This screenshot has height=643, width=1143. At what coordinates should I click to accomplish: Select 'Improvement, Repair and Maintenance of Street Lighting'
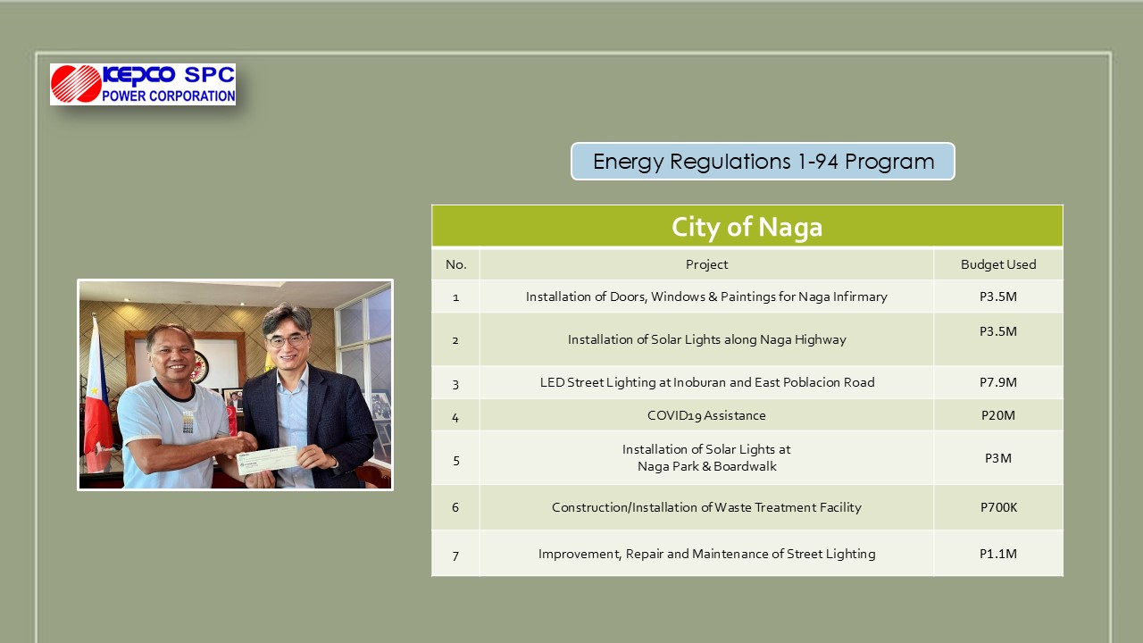click(x=706, y=554)
